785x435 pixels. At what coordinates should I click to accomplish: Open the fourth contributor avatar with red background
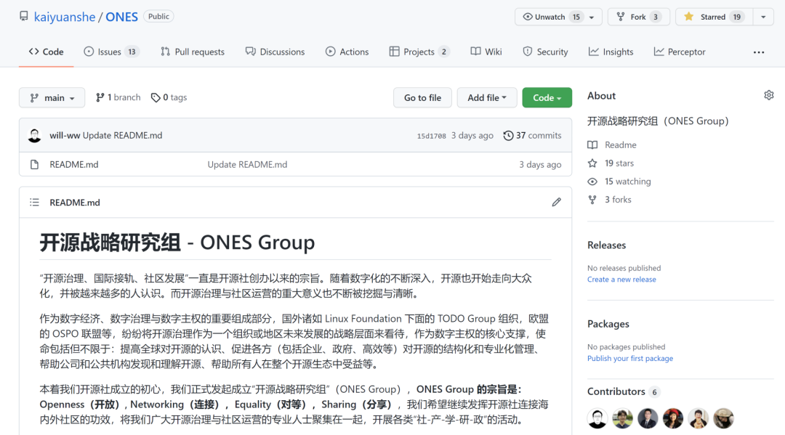tap(673, 418)
